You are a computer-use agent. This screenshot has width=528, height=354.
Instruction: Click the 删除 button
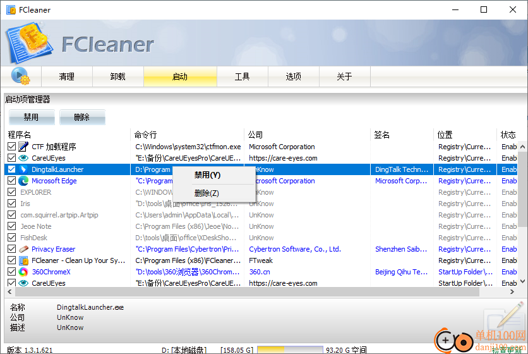pyautogui.click(x=82, y=118)
